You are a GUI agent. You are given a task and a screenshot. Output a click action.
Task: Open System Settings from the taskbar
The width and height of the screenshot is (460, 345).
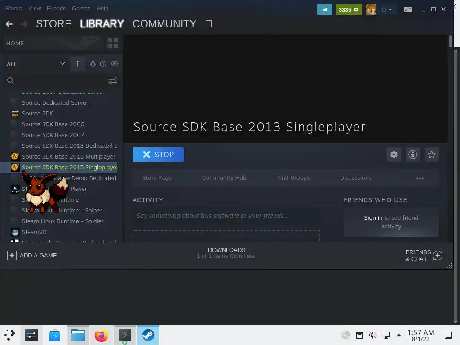pyautogui.click(x=31, y=335)
